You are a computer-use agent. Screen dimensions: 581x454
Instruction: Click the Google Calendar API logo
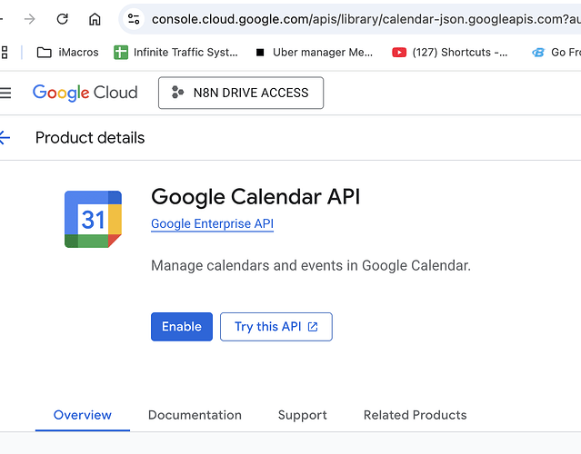[x=93, y=219]
